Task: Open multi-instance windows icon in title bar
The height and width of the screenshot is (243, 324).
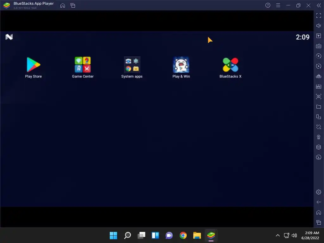Action: (73, 5)
